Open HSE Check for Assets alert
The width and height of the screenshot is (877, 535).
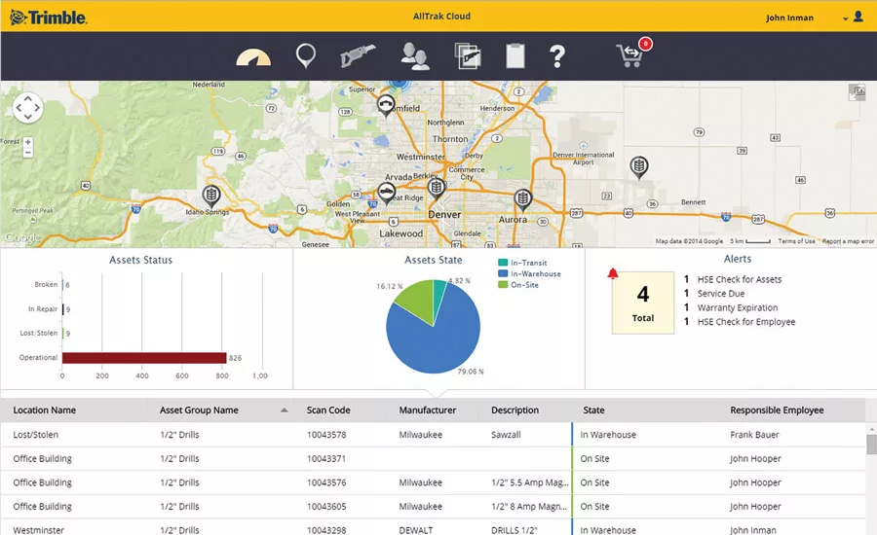tap(739, 279)
